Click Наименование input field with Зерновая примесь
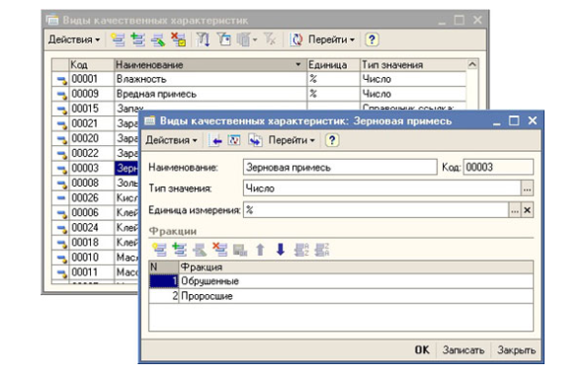Image resolution: width=588 pixels, height=376 pixels. [x=340, y=167]
